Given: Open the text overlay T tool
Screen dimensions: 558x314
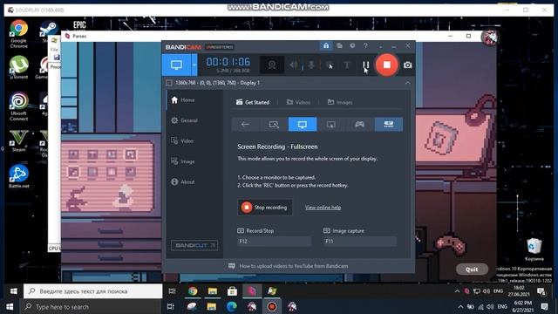Looking at the screenshot, I should pyautogui.click(x=347, y=65).
